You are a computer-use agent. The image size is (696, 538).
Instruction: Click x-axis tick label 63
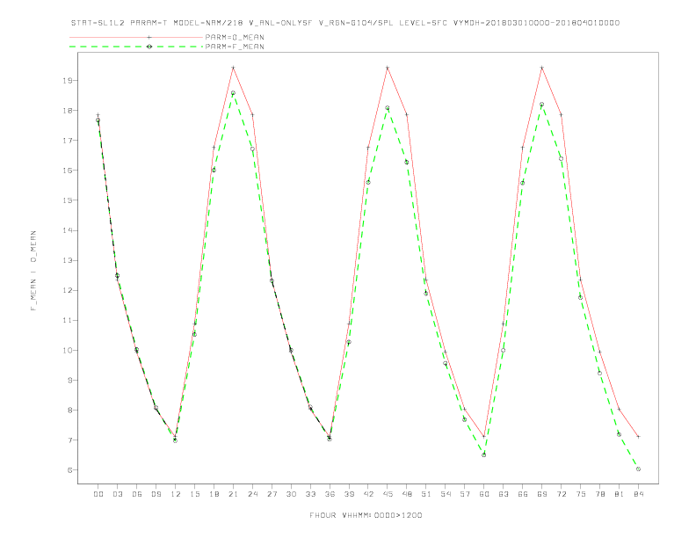click(x=504, y=494)
